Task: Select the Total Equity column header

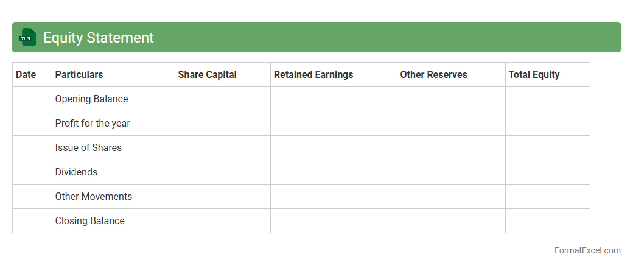Action: pyautogui.click(x=534, y=75)
